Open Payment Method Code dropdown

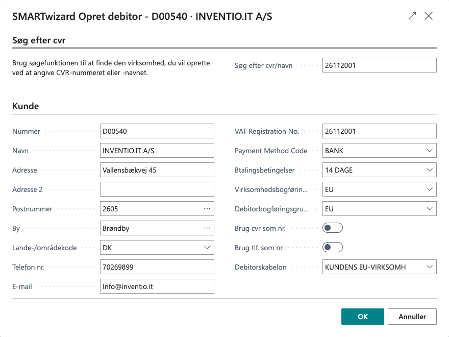(429, 151)
